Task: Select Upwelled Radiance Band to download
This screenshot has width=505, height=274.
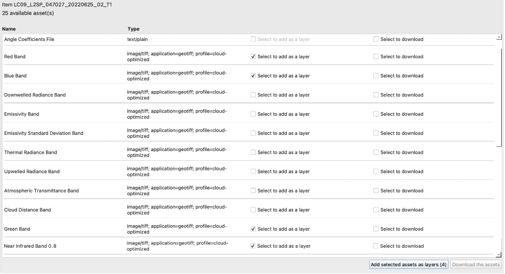Action: click(x=376, y=171)
